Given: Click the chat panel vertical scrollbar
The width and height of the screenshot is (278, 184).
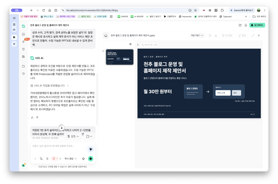Looking at the screenshot, I should [97, 99].
